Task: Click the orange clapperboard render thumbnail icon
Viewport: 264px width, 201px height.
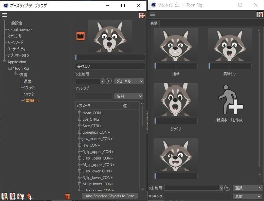Action: [x=81, y=36]
